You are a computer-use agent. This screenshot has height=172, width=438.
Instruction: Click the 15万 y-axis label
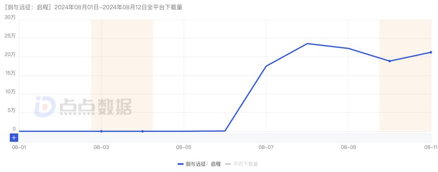10,73
